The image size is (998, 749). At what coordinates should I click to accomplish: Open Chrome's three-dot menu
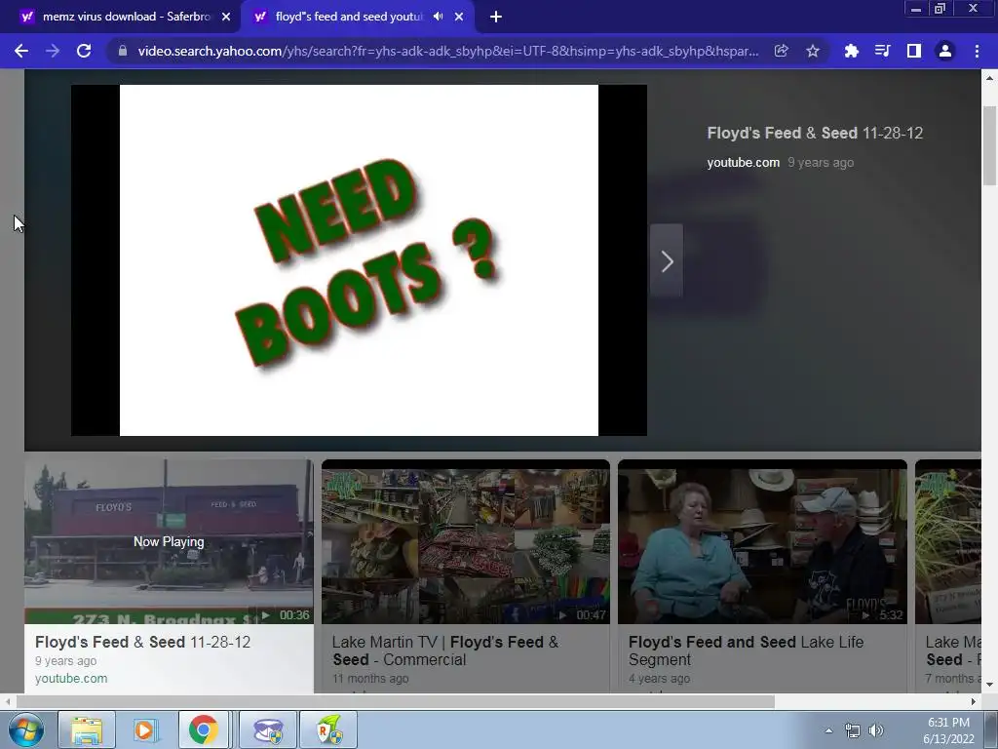977,51
